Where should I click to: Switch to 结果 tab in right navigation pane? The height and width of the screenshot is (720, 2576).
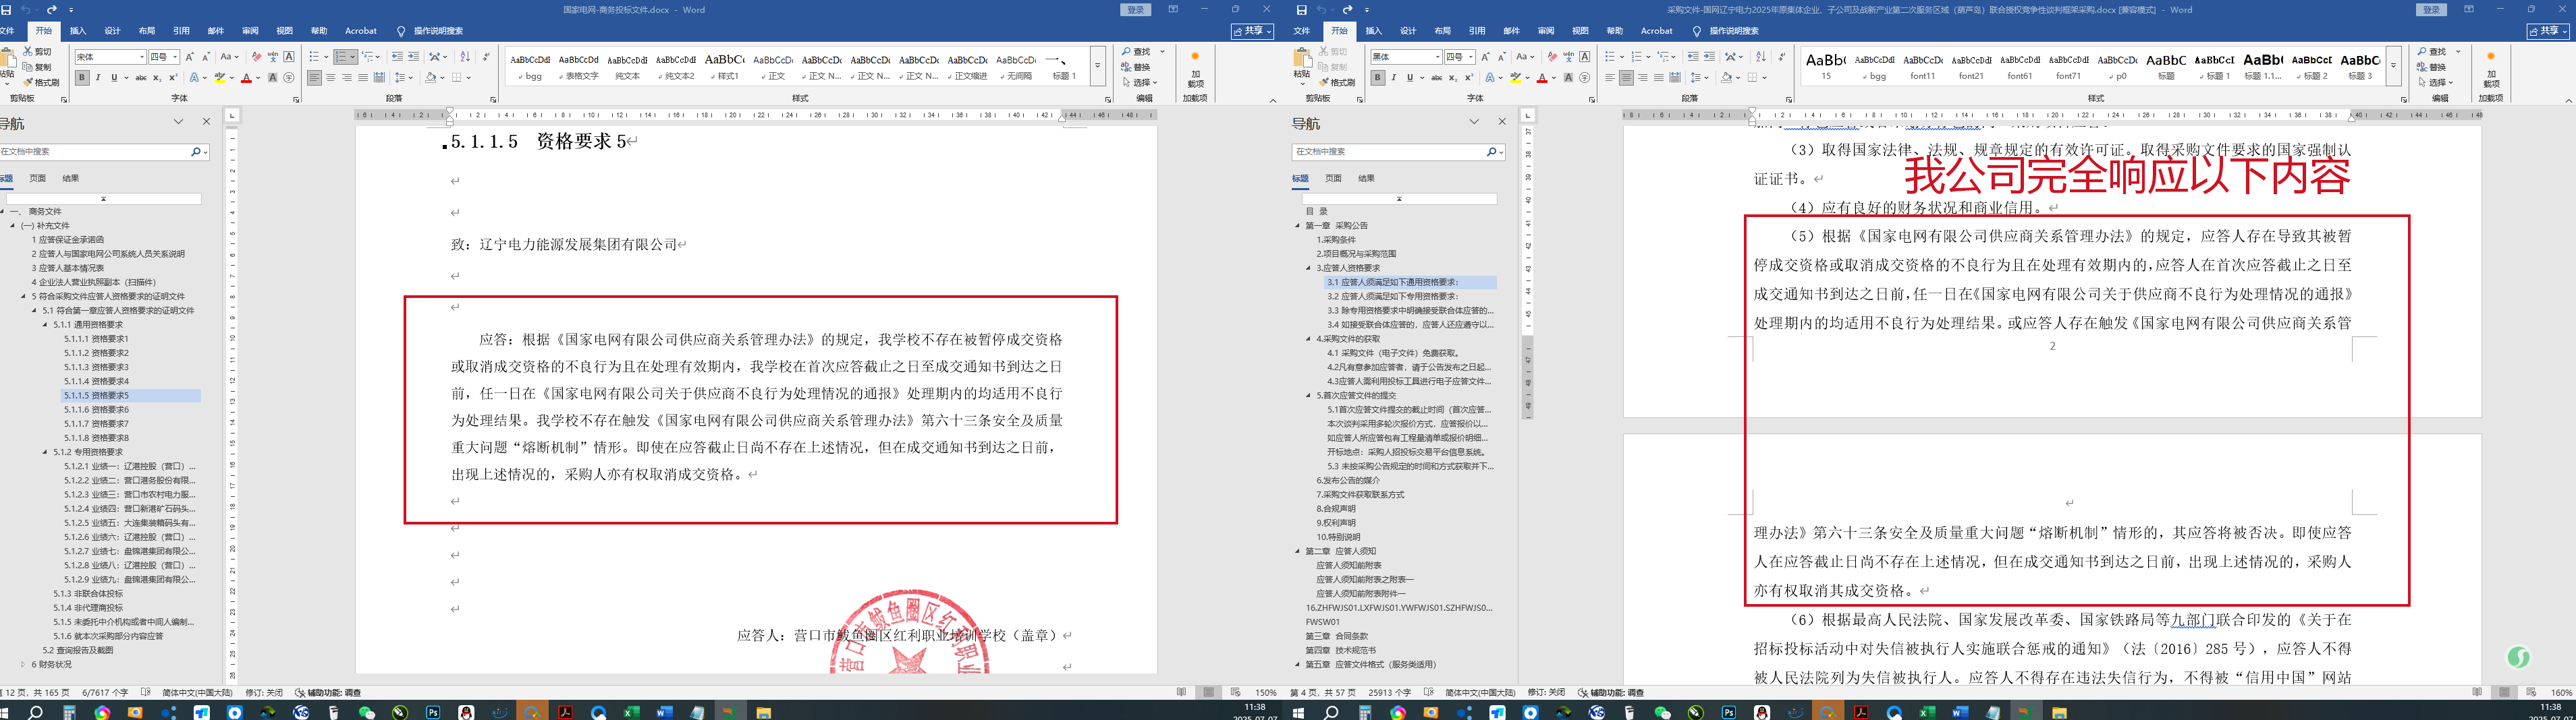click(x=1366, y=179)
